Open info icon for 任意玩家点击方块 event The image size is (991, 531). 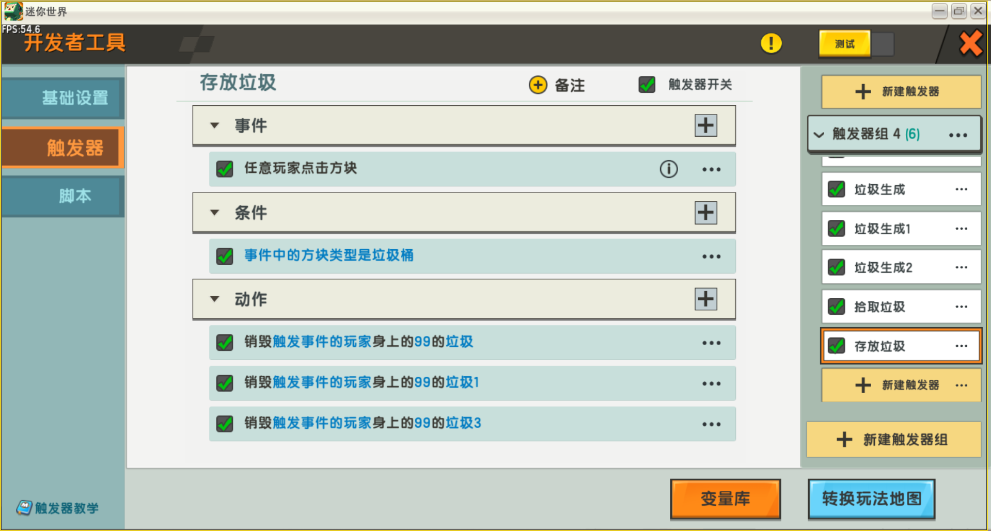pyautogui.click(x=668, y=169)
